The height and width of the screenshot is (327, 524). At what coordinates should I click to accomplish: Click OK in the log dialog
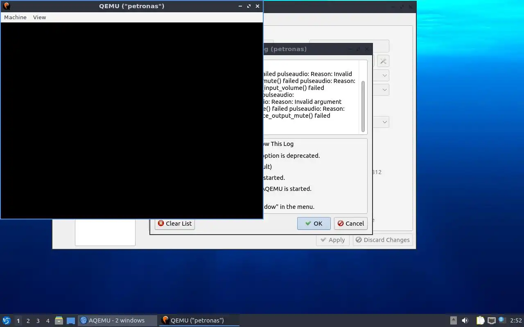point(314,223)
